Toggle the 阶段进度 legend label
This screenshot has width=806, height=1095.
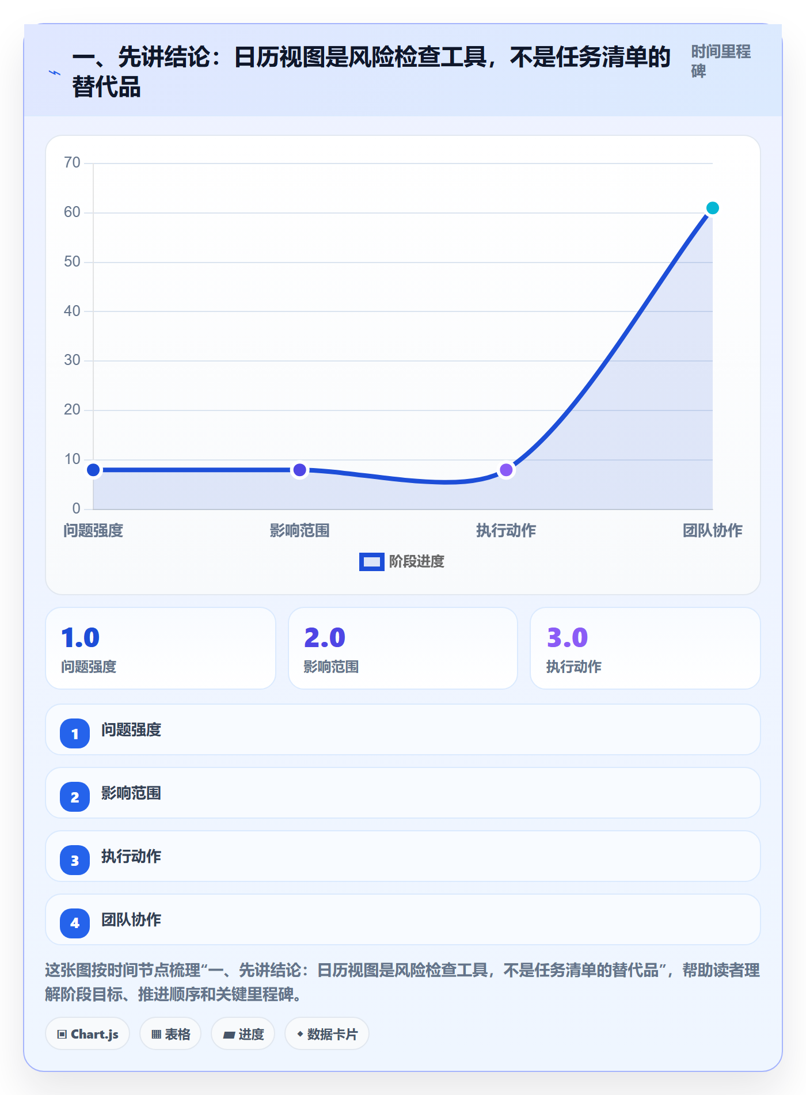tap(417, 562)
